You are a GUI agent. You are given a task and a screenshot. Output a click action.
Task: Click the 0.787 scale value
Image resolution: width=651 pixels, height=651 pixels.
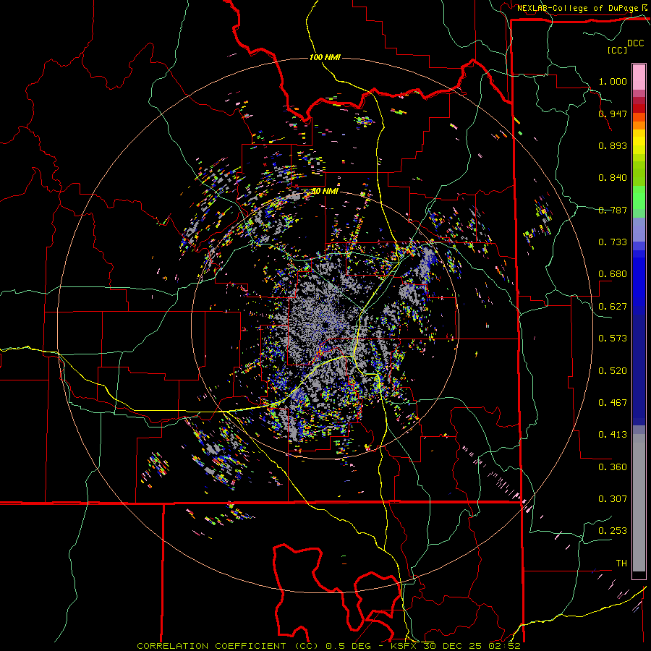[x=613, y=210]
